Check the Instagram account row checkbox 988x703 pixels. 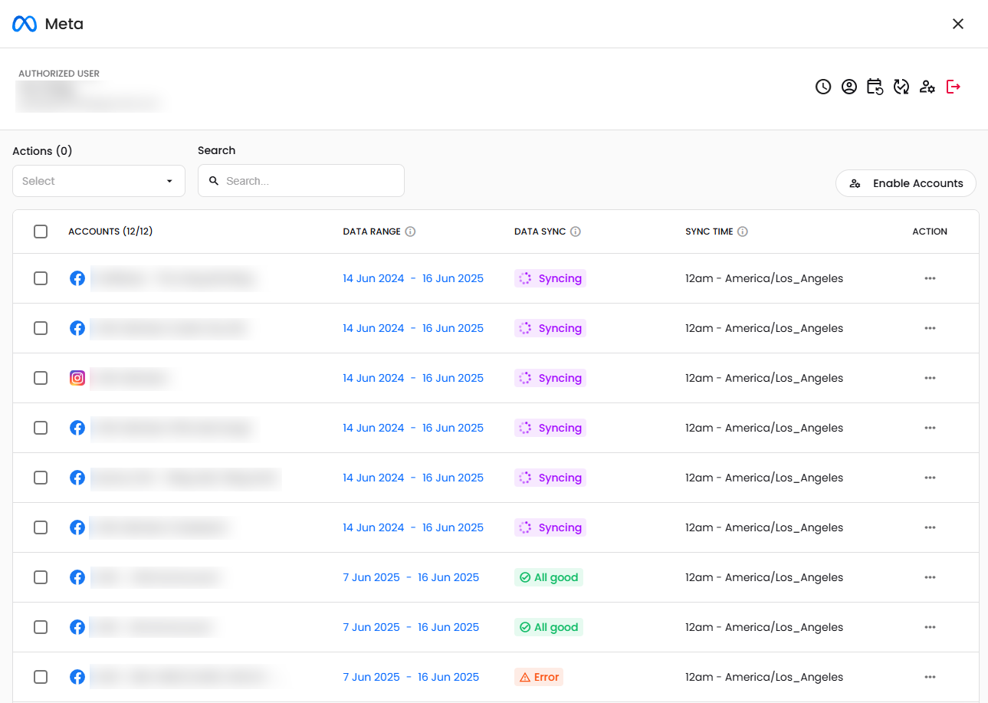(41, 378)
